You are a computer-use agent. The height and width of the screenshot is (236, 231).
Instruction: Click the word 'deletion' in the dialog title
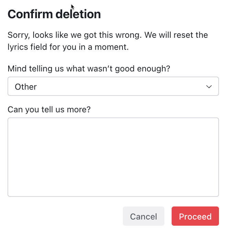79,14
